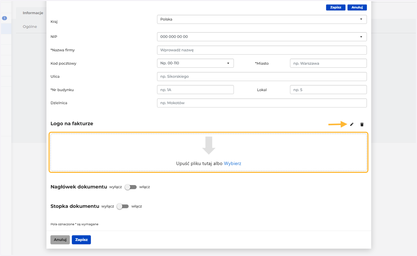Click the Nazwa firmy input field
Screen dimensions: 417x256
[x=262, y=50]
